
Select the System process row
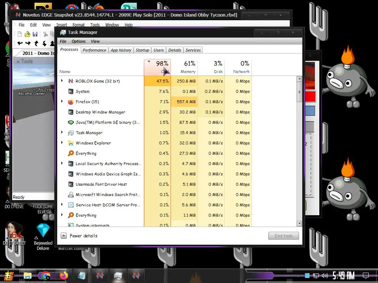pyautogui.click(x=155, y=91)
